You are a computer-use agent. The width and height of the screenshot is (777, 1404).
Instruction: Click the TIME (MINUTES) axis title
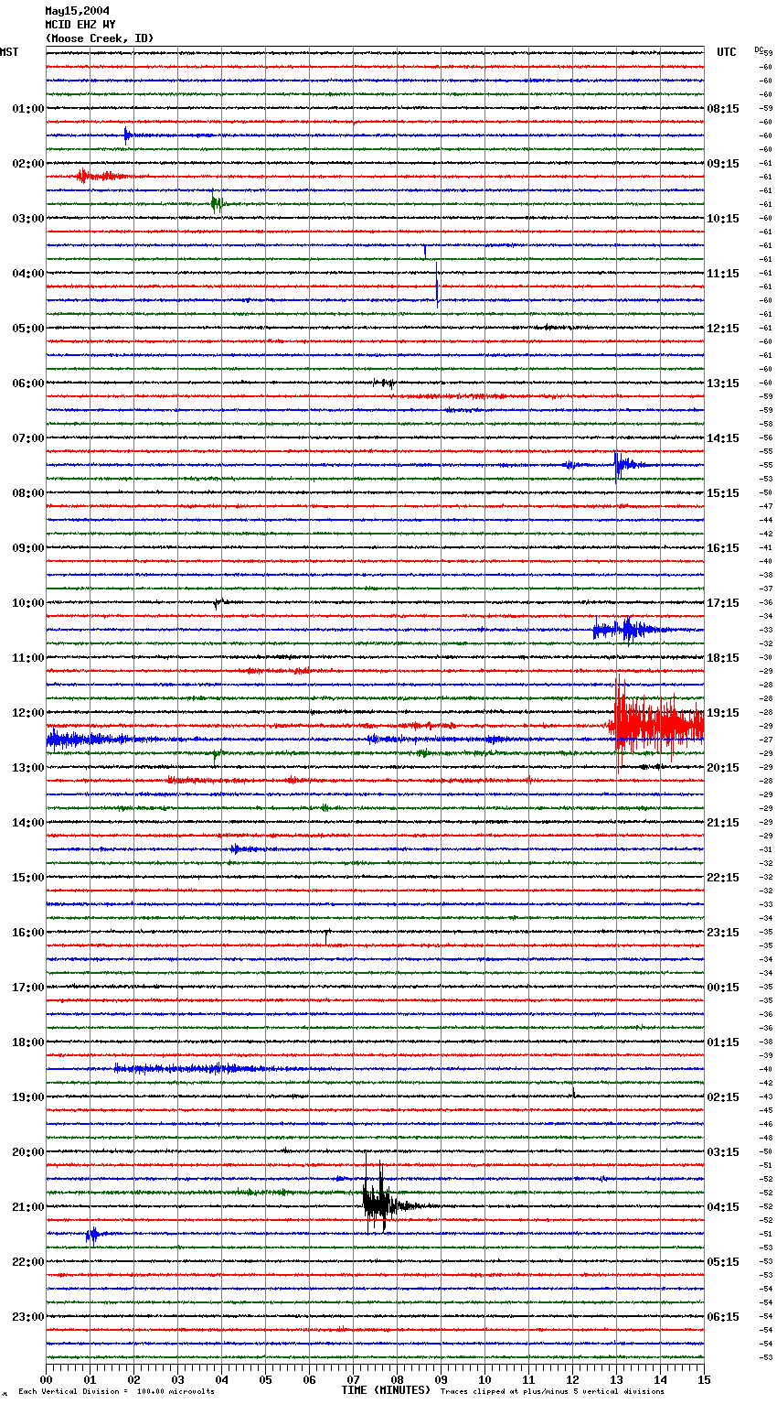coord(386,1390)
